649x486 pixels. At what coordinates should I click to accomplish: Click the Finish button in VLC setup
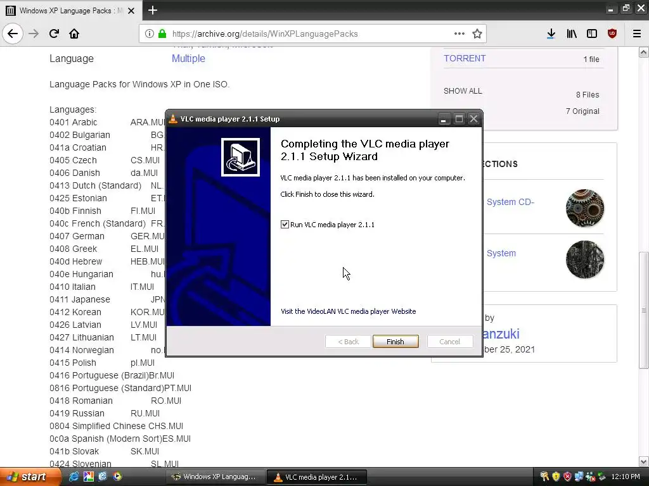(395, 341)
